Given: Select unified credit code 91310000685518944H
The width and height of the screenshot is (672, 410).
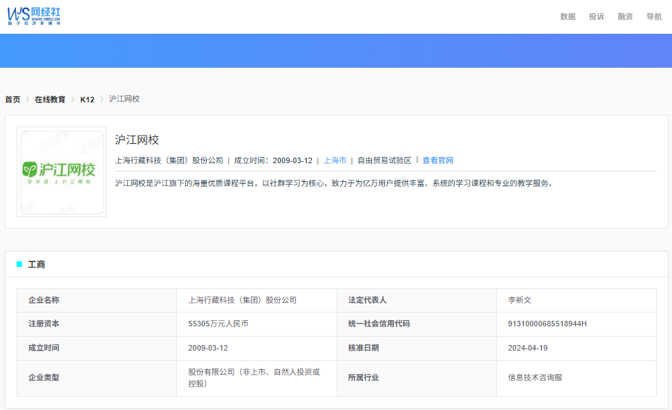Looking at the screenshot, I should (x=547, y=324).
